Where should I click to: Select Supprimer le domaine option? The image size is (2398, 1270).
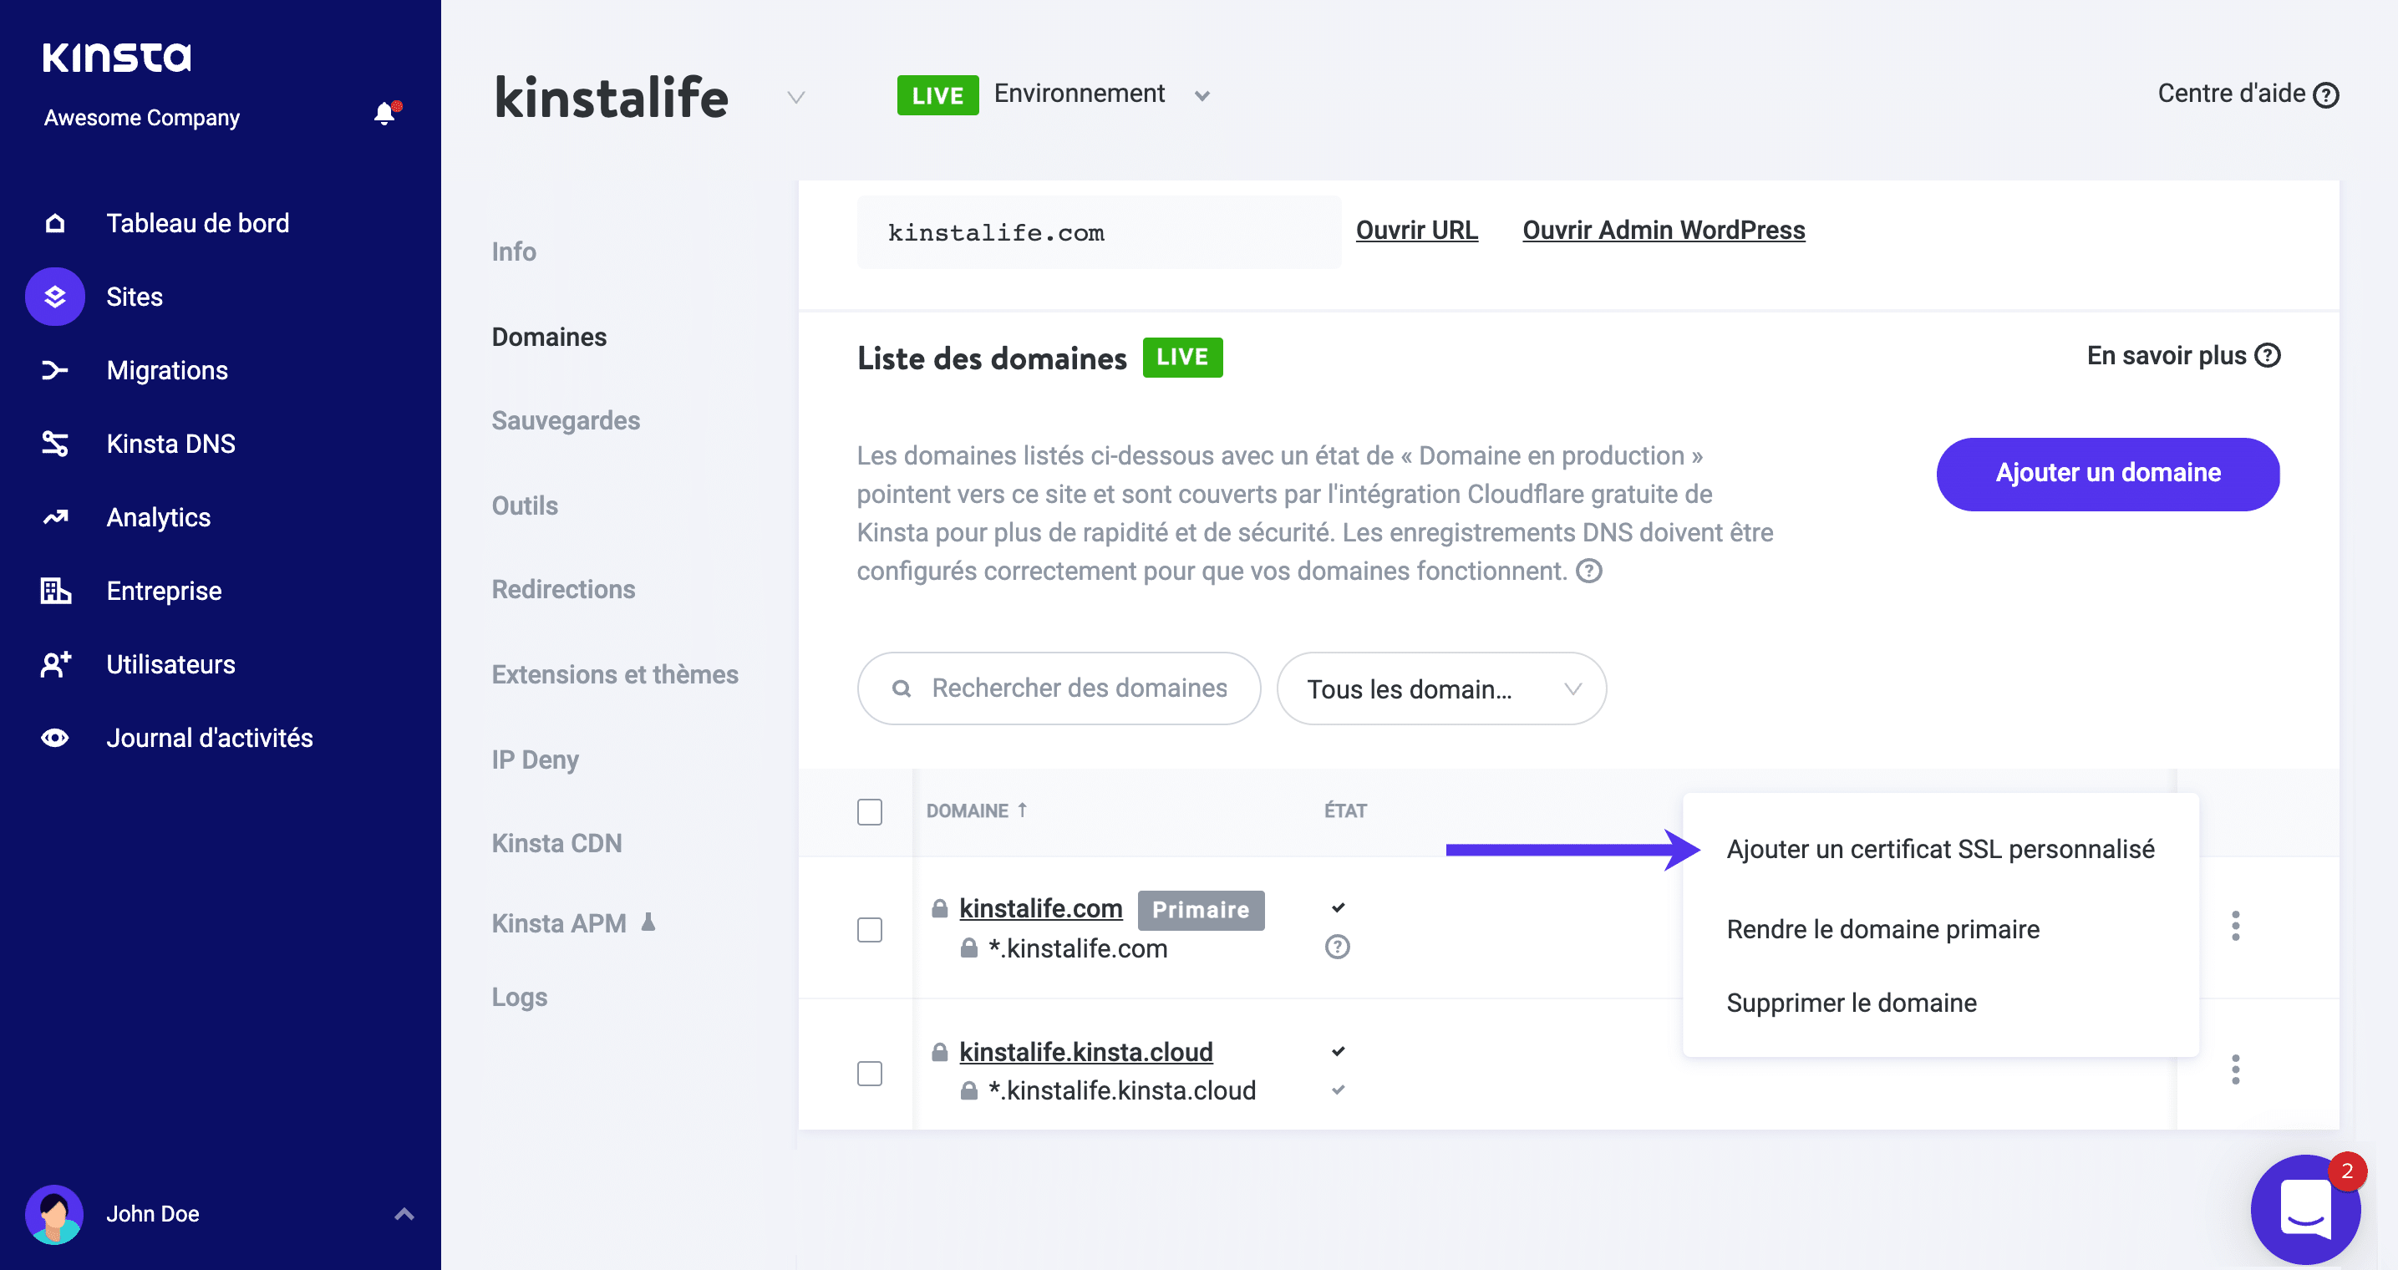1851,1002
